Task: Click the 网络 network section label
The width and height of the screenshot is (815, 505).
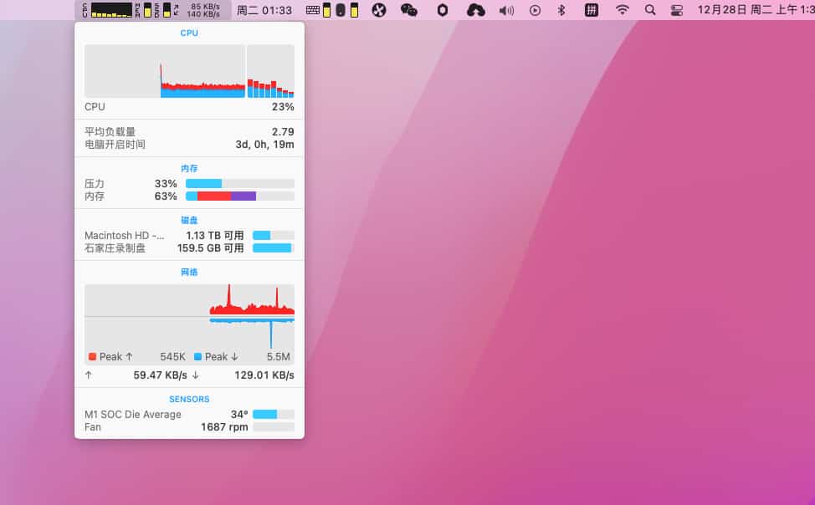Action: [189, 271]
